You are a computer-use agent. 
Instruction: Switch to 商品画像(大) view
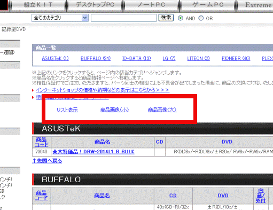coord(162,110)
